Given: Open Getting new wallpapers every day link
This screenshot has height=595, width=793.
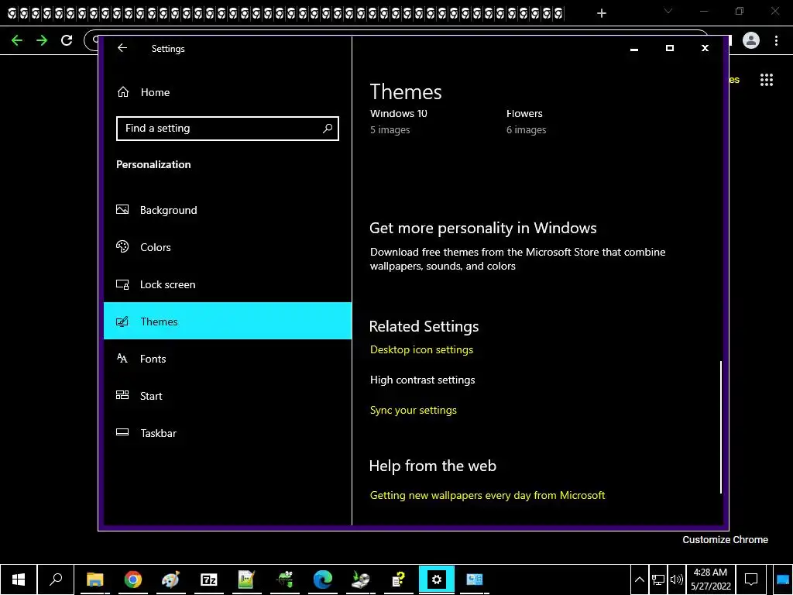Looking at the screenshot, I should [x=487, y=495].
